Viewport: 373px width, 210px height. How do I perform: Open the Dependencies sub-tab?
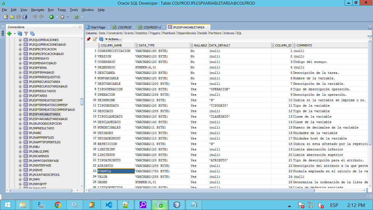tap(187, 33)
